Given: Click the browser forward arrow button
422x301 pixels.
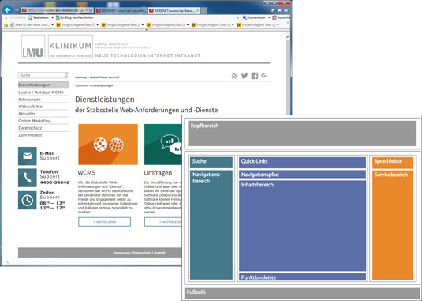Looking at the screenshot, I should [17, 10].
